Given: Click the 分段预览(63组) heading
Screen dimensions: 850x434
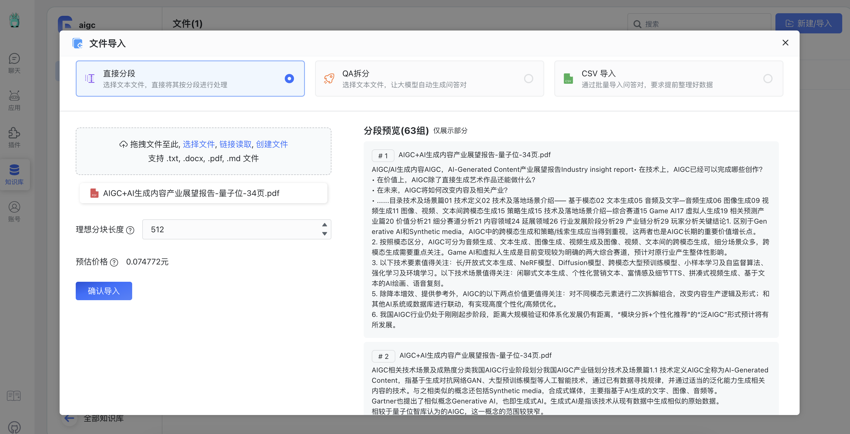Looking at the screenshot, I should coord(396,131).
